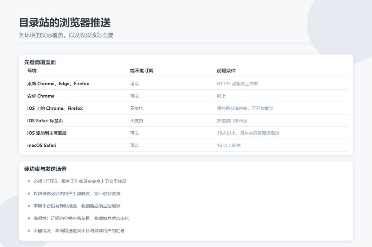
Task: Click the cell 同上
Action: [x=221, y=96]
